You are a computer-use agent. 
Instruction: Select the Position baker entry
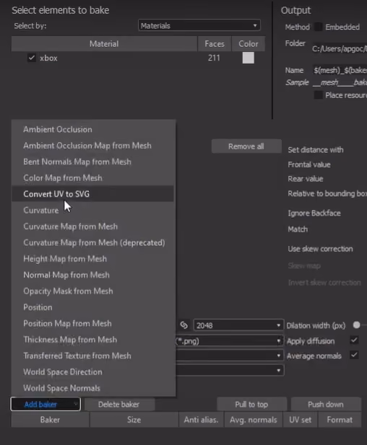(92, 307)
